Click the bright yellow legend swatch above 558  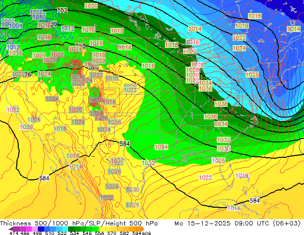[102, 229]
